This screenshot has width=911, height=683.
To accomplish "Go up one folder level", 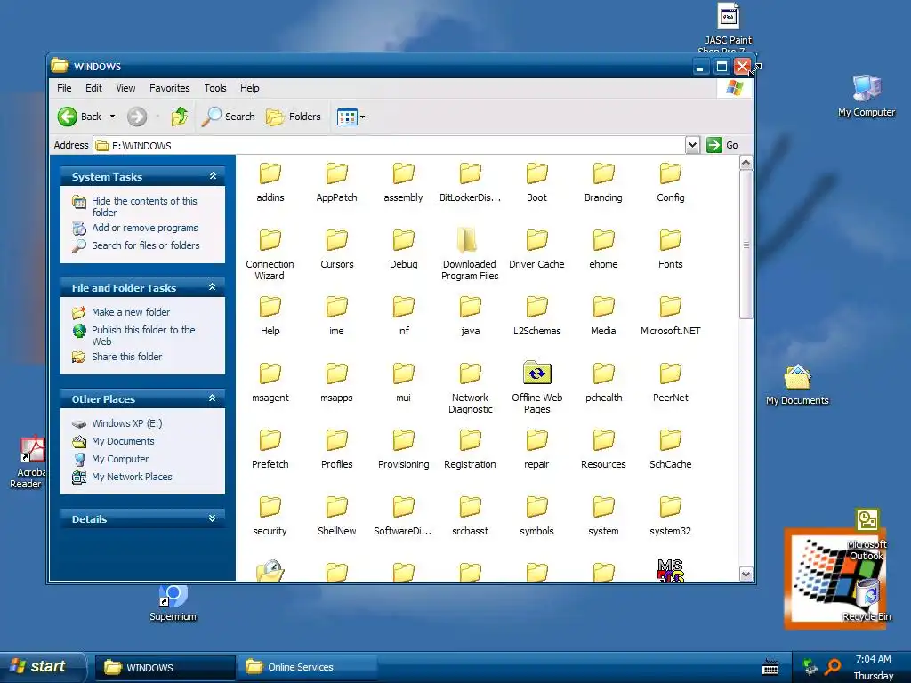I will click(x=180, y=117).
